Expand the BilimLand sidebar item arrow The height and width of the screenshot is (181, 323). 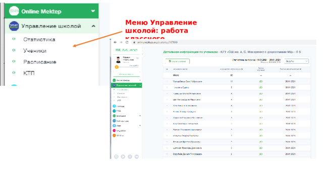[x=140, y=116]
